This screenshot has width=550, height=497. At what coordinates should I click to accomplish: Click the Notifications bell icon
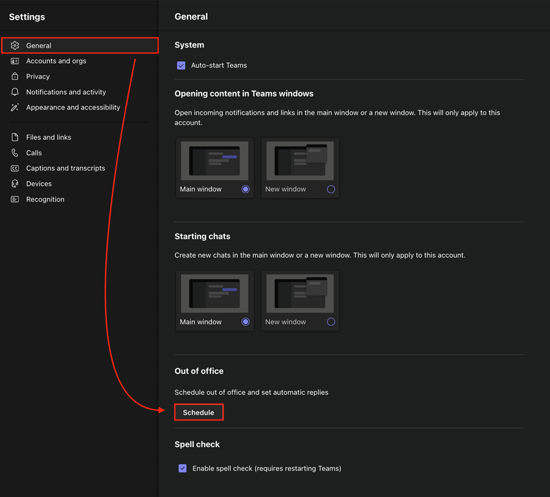[x=15, y=92]
